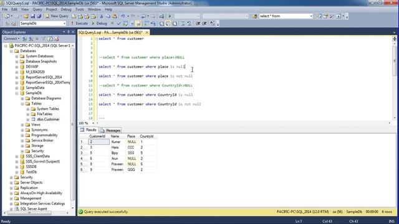399x224 pixels.
Task: Open the Connect dropdown in Object Explorer
Action: tap(11, 39)
